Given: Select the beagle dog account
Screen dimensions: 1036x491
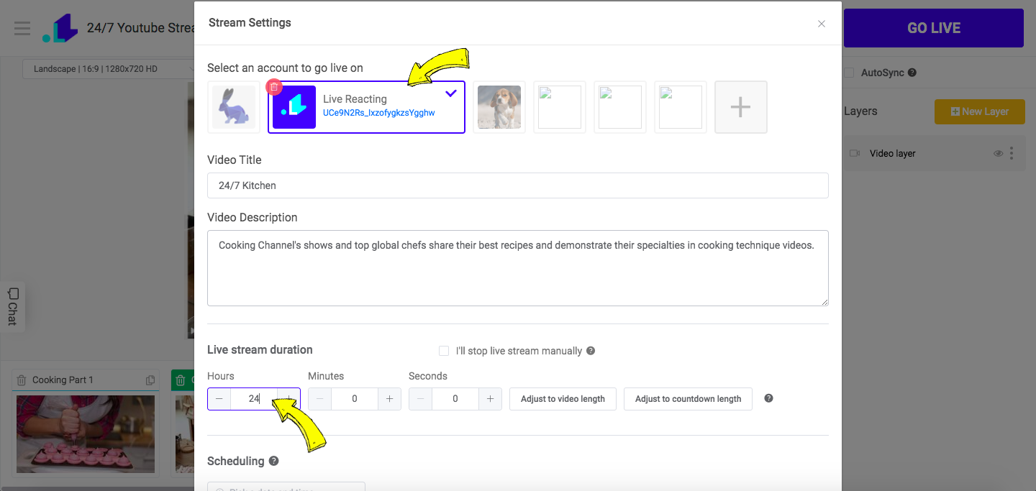Looking at the screenshot, I should click(x=499, y=107).
